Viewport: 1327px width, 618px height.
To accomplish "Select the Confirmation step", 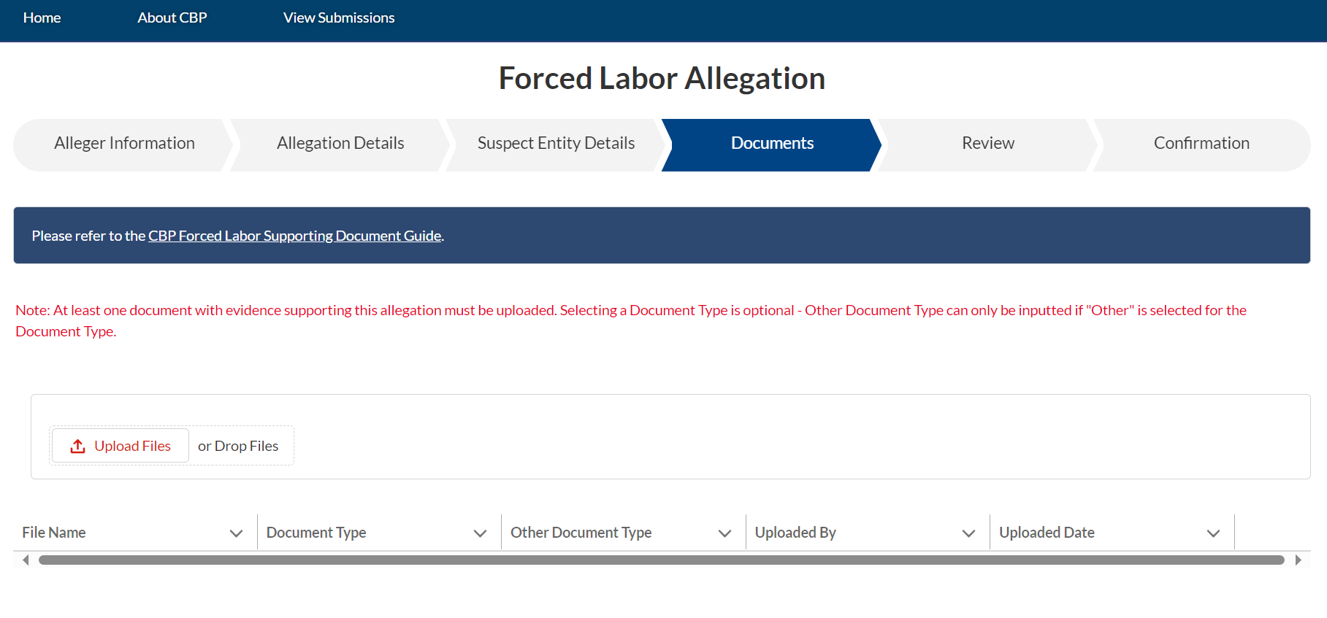I will coord(1201,144).
